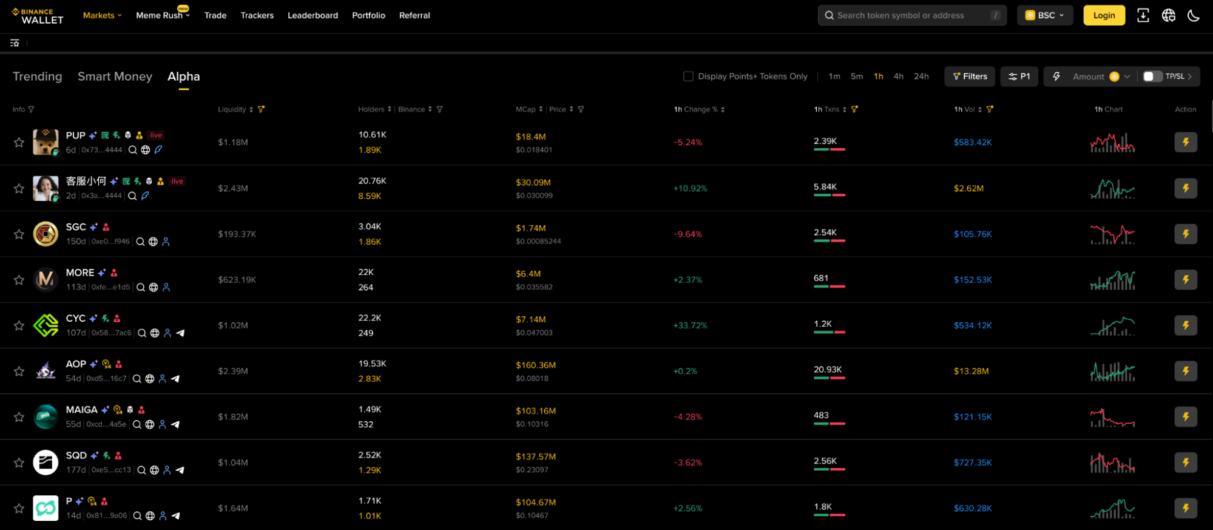Click the token search input field

click(912, 15)
